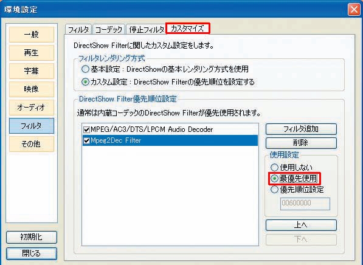Switch to the コーデック tab
The height and width of the screenshot is (265, 363).
(x=109, y=30)
